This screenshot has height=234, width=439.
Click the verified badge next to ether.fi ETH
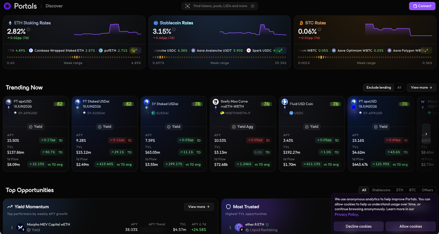267,224
